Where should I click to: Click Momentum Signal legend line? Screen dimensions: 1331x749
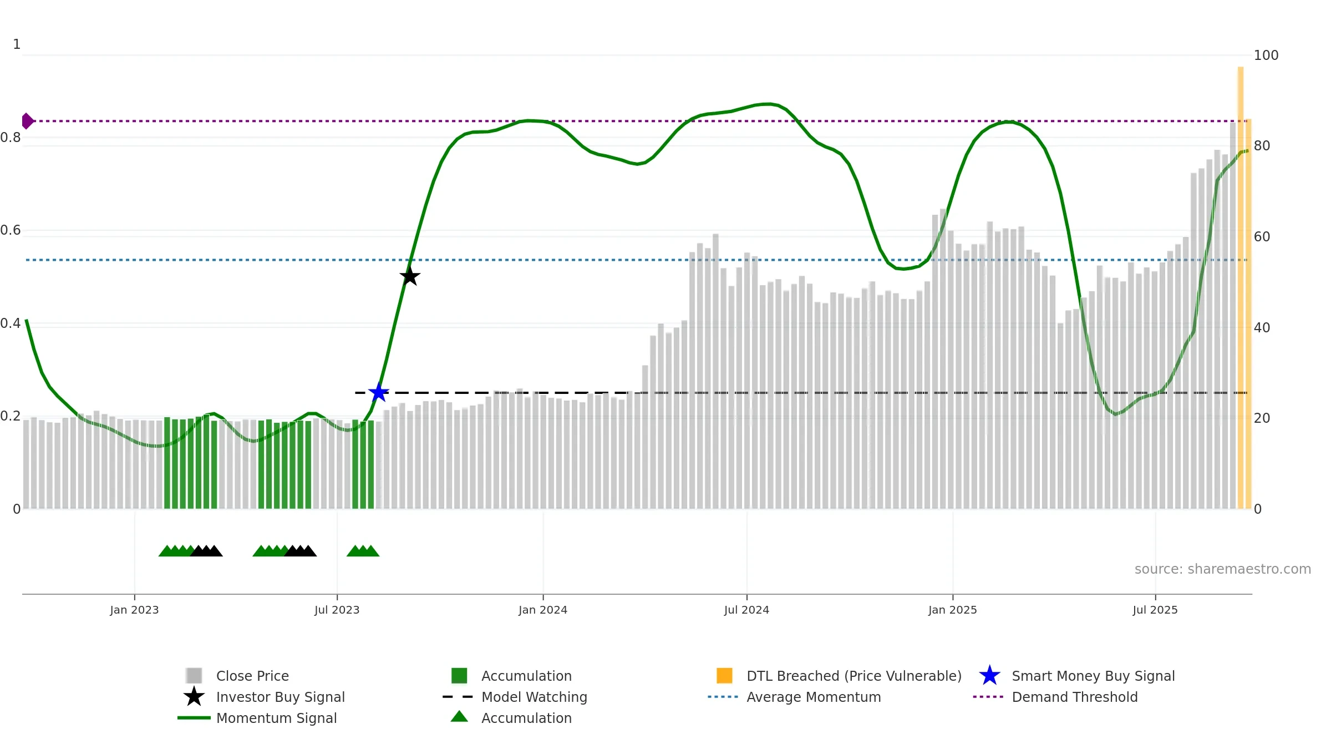point(194,718)
